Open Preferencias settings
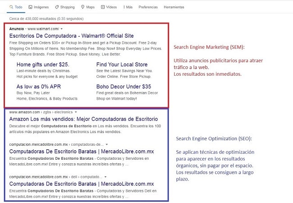This screenshot has height=203, width=293. tap(148, 7)
